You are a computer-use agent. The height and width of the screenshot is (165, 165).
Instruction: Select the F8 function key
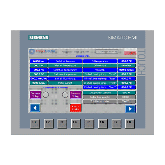click(x=130, y=123)
